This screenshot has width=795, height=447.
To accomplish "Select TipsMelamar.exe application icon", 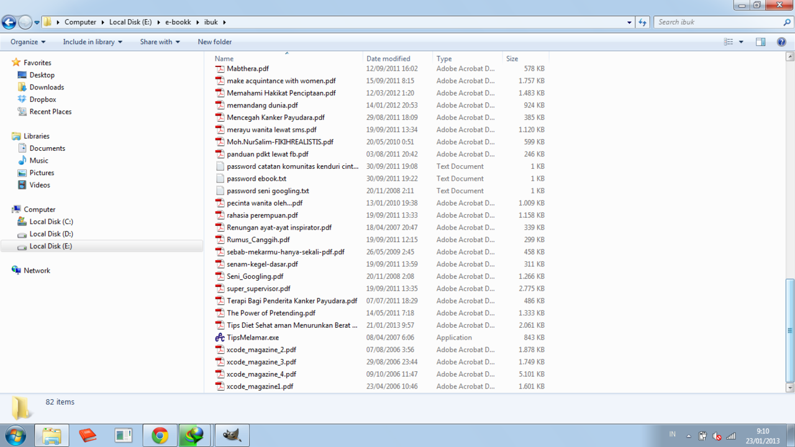I will (x=220, y=338).
